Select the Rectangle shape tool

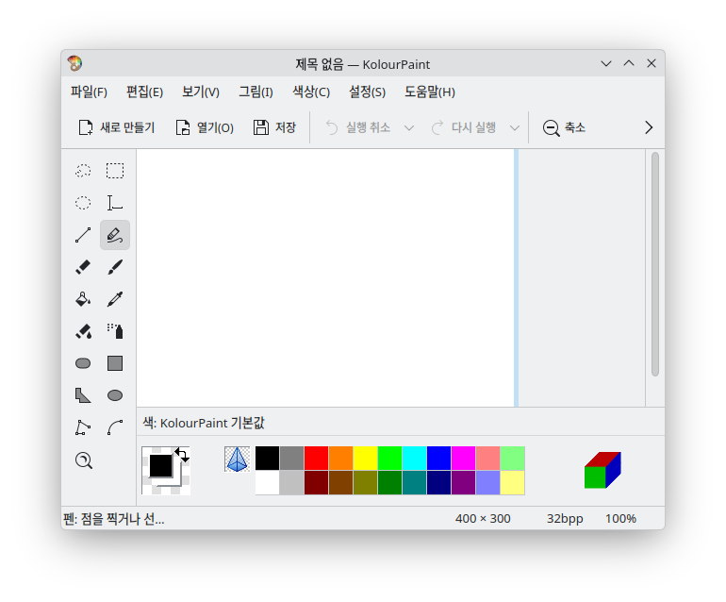[115, 363]
